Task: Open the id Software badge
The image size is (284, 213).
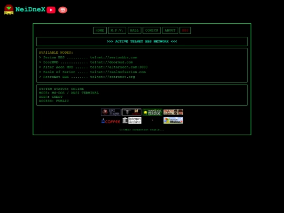Action: click(131, 112)
